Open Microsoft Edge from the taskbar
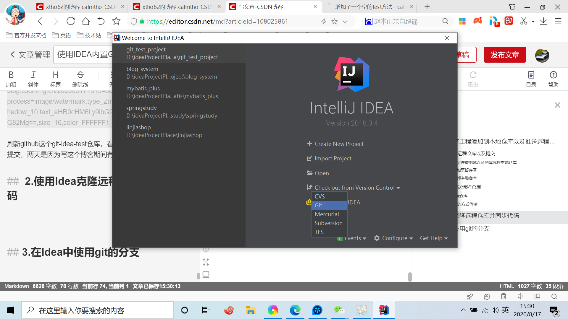This screenshot has height=319, width=568. click(x=295, y=310)
